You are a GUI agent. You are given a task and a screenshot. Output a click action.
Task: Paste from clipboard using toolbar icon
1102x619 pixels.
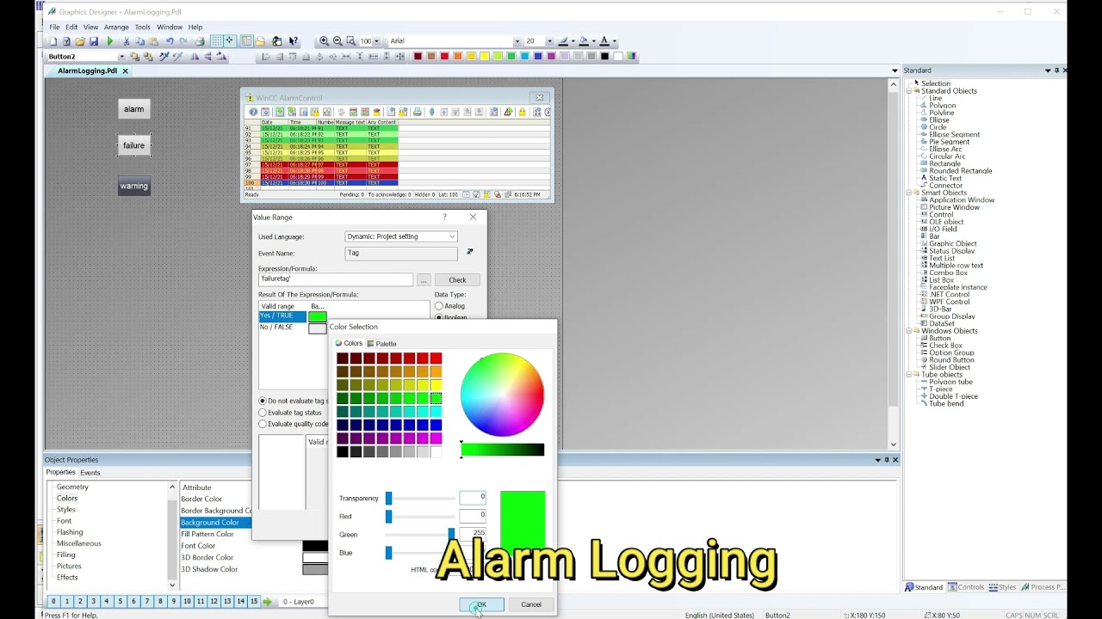pos(153,41)
